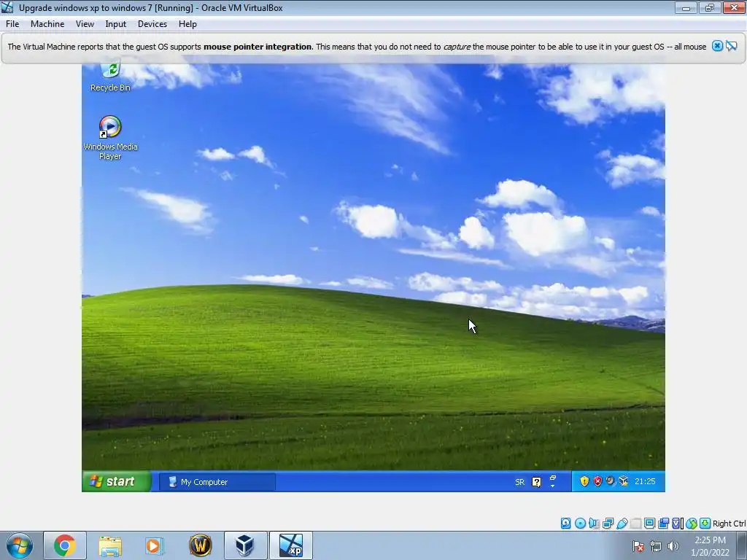747x560 pixels.
Task: Click the recording status indicator icon
Action: (663, 524)
